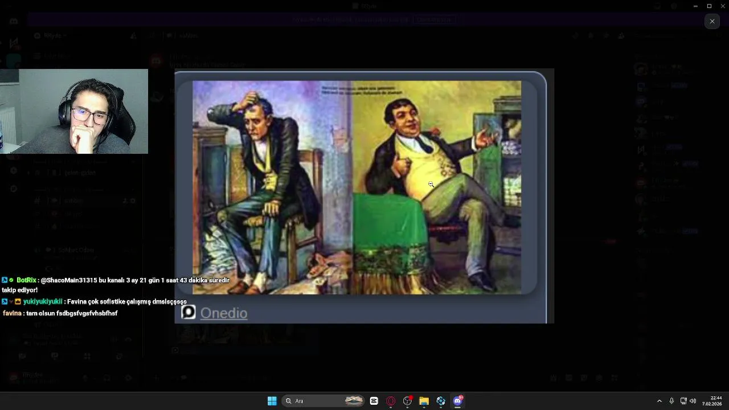Open network settings from the tray icon
Viewport: 729px width, 410px height.
(683, 401)
